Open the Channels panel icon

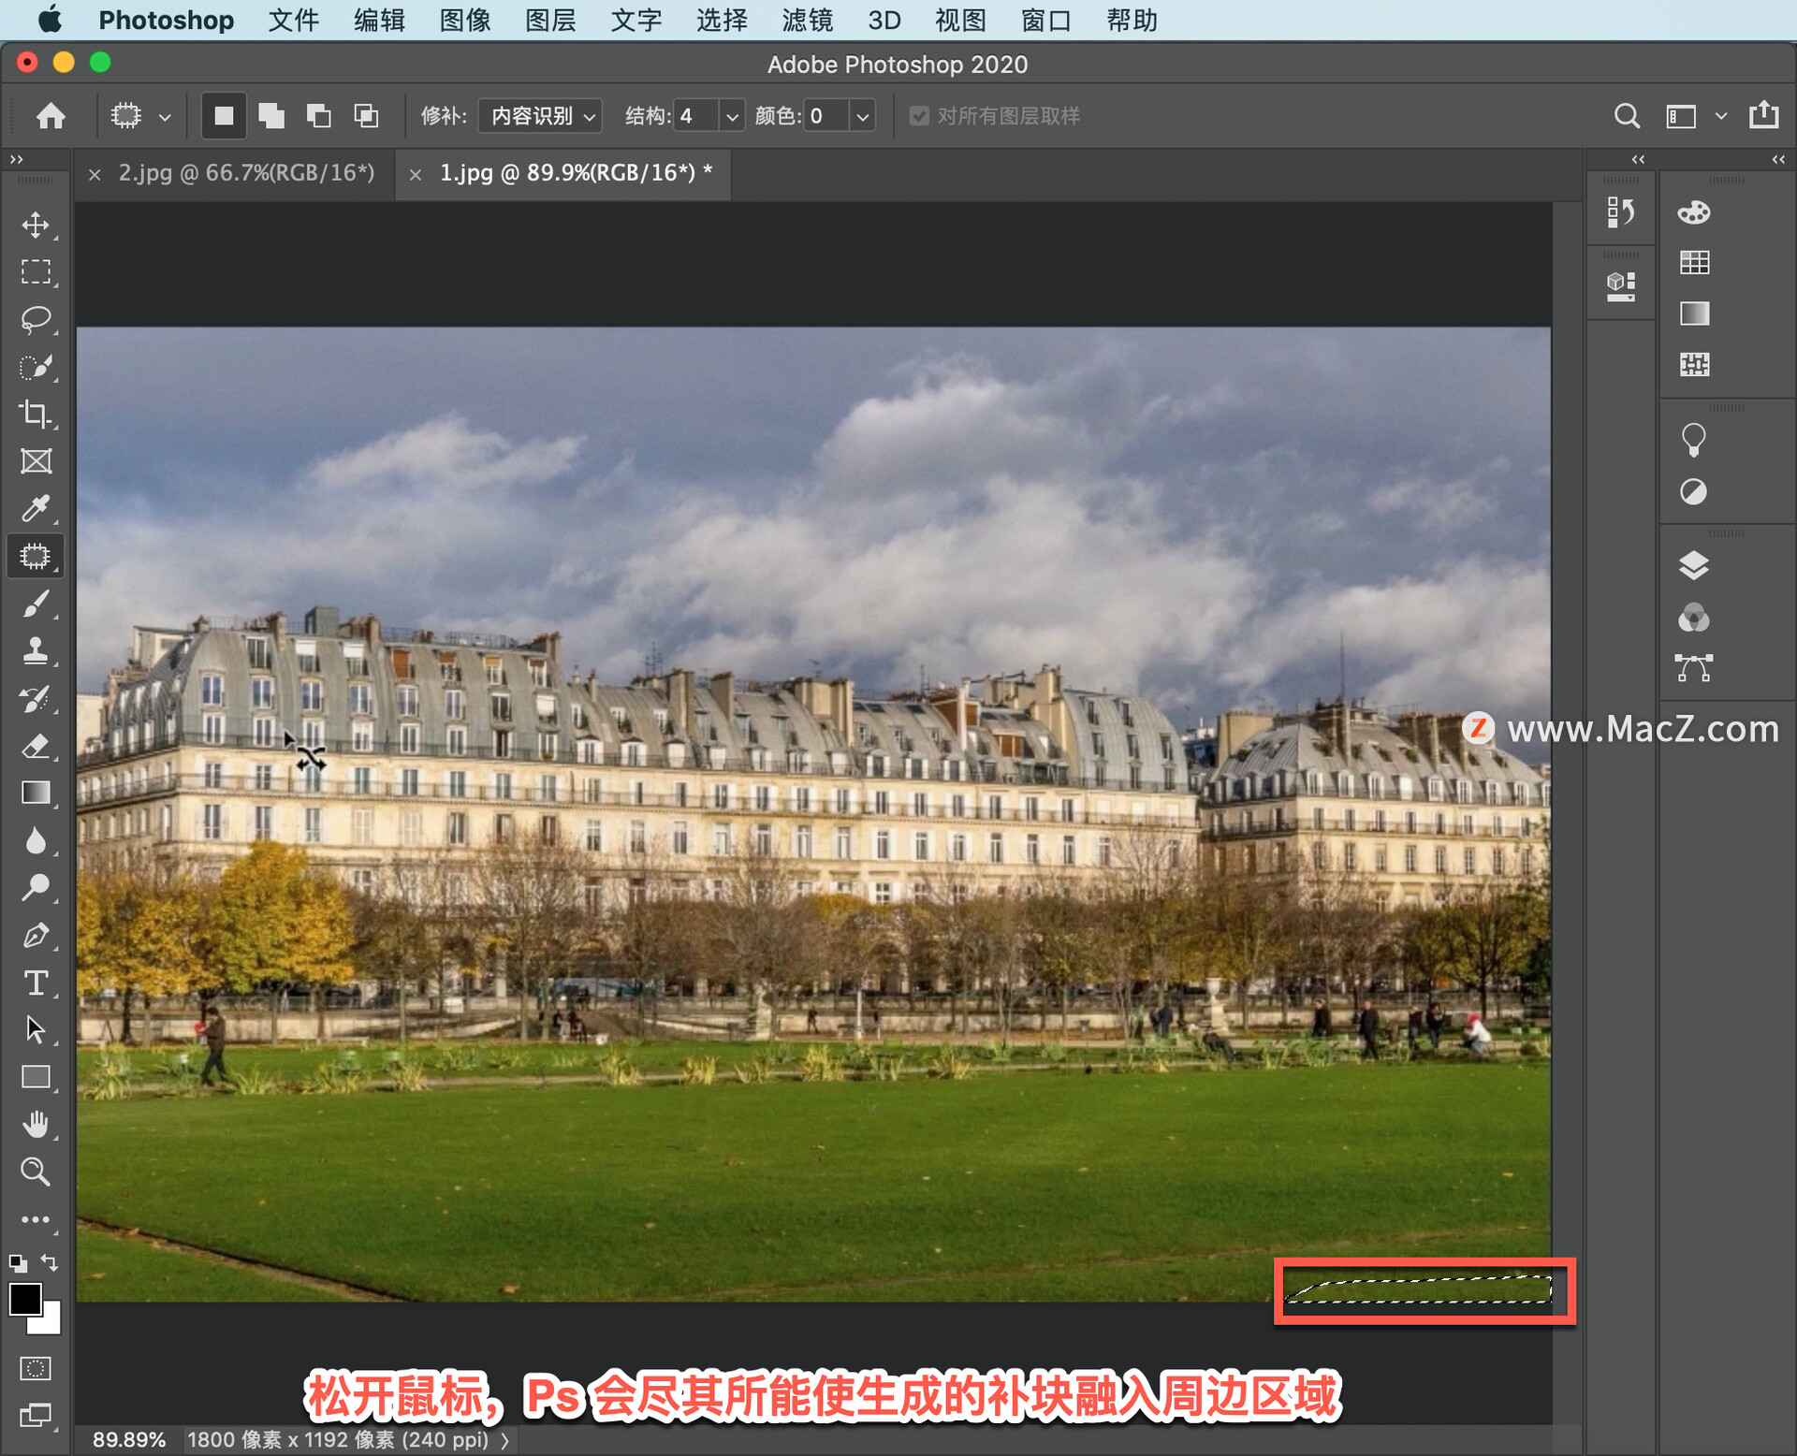(x=1694, y=617)
